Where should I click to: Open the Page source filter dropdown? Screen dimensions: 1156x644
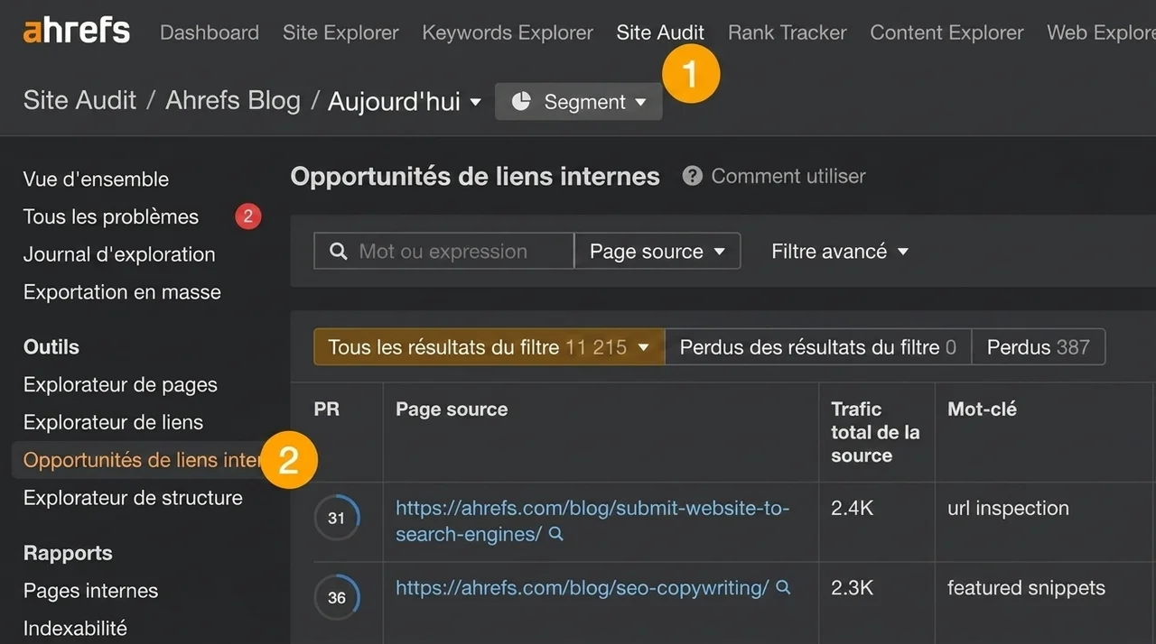[657, 252]
